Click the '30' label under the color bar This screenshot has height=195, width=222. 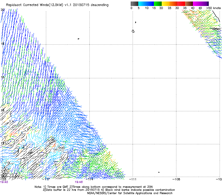pyautogui.click(x=177, y=8)
